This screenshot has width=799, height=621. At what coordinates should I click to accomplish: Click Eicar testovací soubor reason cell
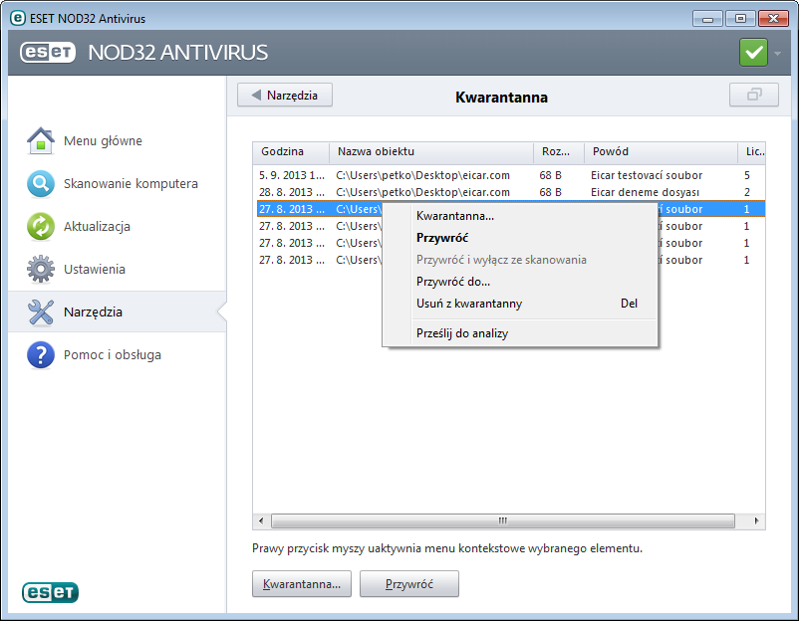click(647, 175)
